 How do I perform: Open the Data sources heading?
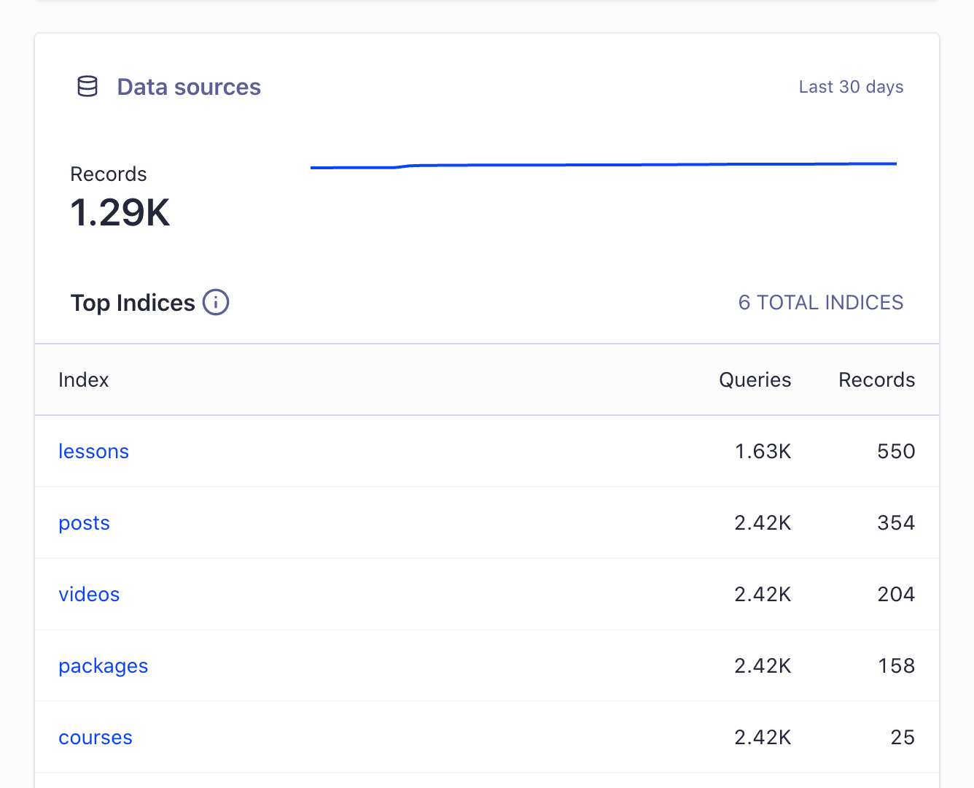189,87
